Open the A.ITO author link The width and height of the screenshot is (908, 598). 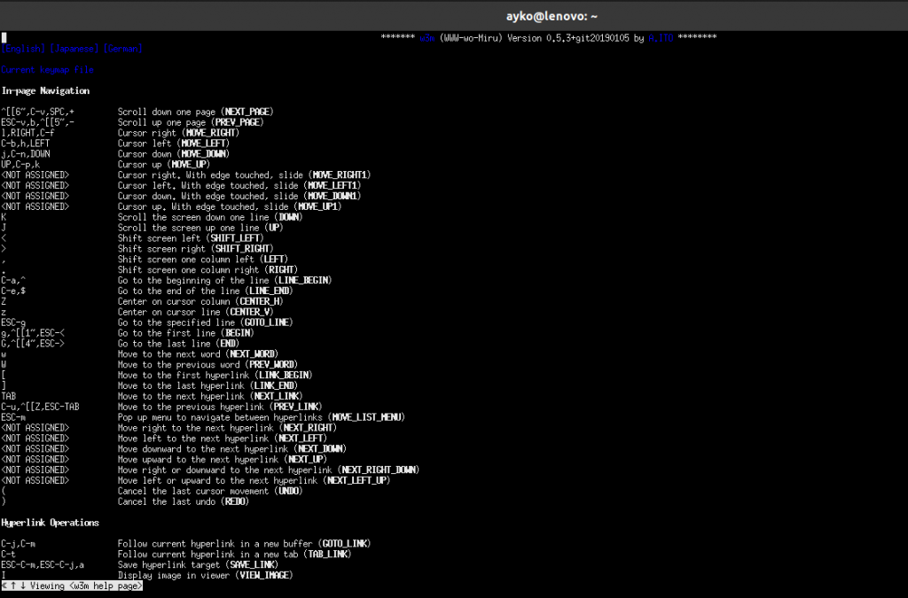pyautogui.click(x=661, y=38)
